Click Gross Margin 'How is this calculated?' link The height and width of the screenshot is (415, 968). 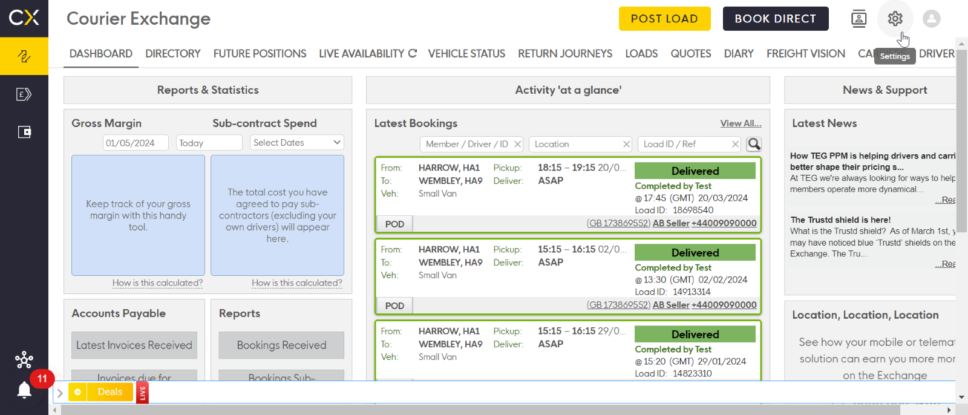pyautogui.click(x=157, y=283)
